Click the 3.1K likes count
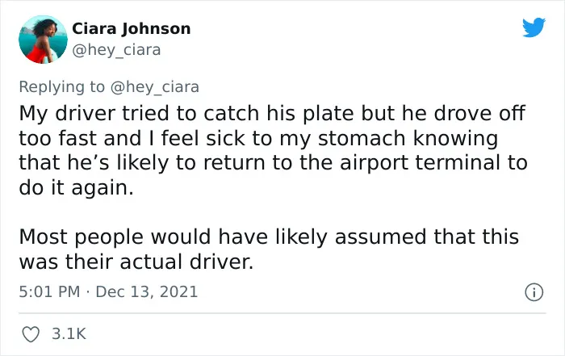This screenshot has height=356, width=565. [x=69, y=333]
